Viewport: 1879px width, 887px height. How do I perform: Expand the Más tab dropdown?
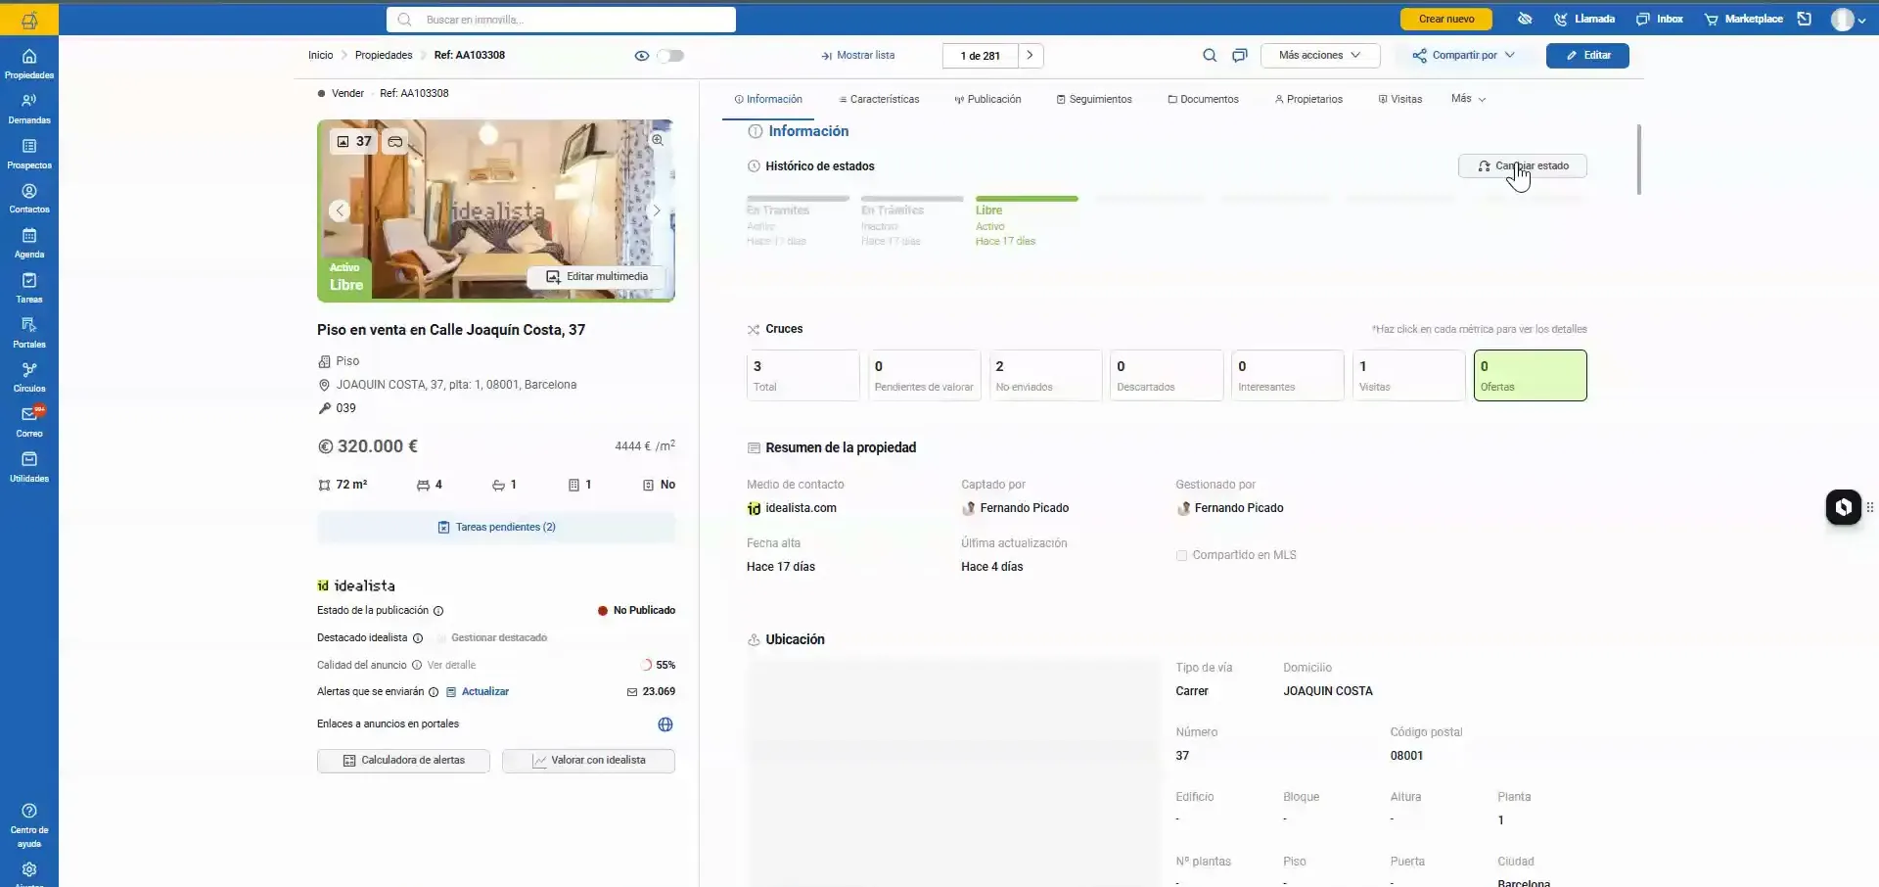[1469, 99]
